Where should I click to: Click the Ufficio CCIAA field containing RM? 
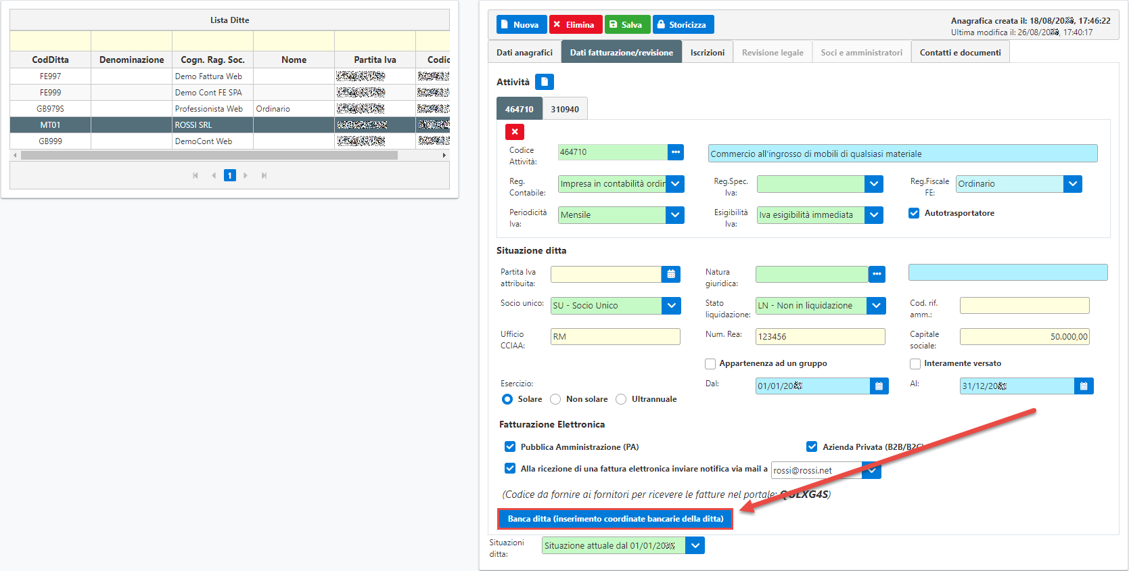click(x=616, y=337)
